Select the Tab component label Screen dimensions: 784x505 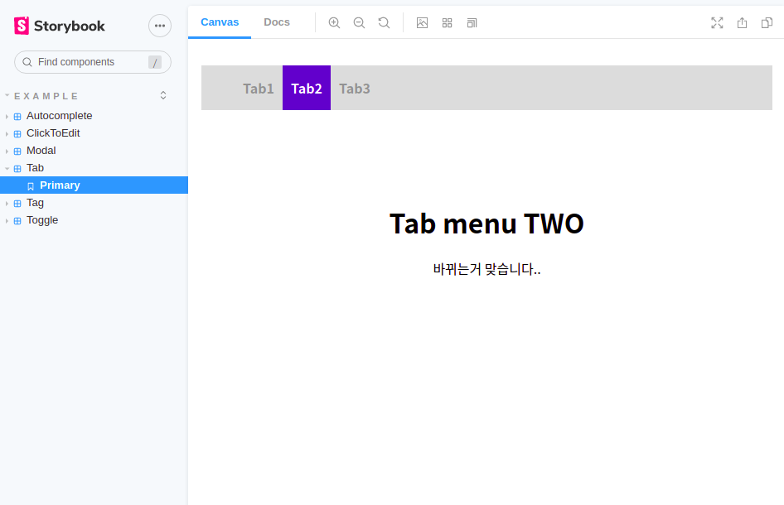coord(35,168)
